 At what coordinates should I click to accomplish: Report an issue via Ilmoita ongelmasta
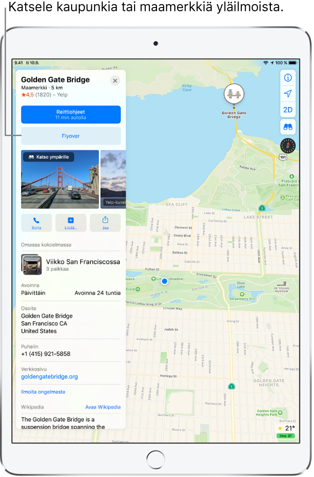[43, 392]
